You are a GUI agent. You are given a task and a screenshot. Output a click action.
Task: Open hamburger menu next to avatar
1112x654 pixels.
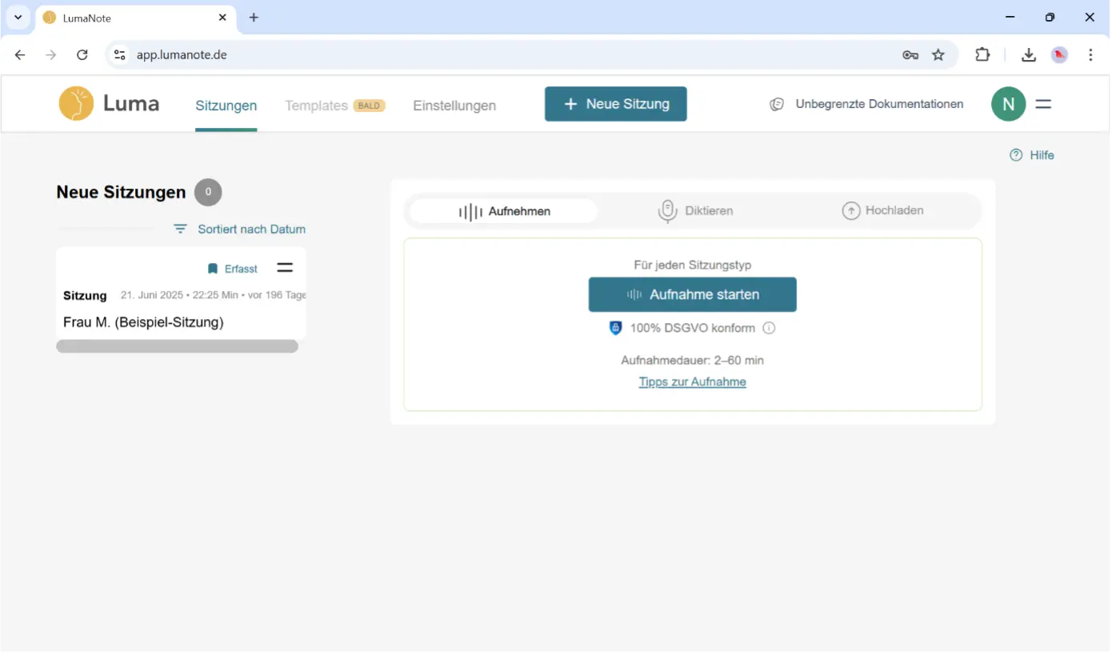pyautogui.click(x=1043, y=104)
